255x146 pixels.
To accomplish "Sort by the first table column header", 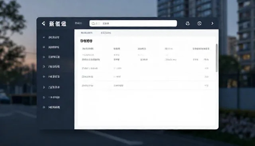I will point(88,48).
